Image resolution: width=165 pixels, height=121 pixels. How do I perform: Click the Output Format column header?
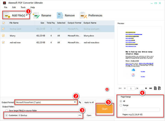click(x=74, y=23)
